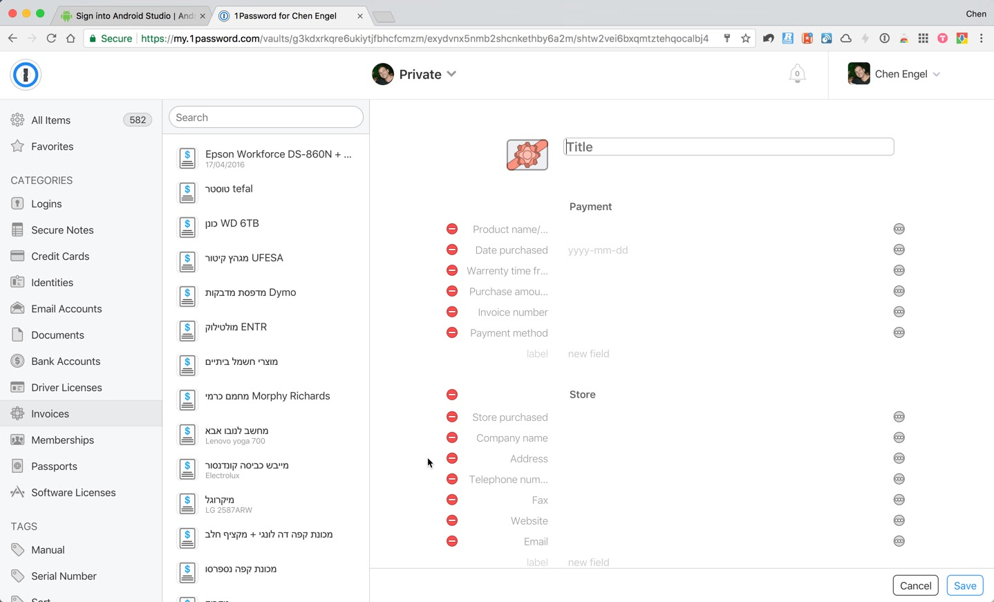Go to browser home page
The image size is (994, 602).
point(71,39)
